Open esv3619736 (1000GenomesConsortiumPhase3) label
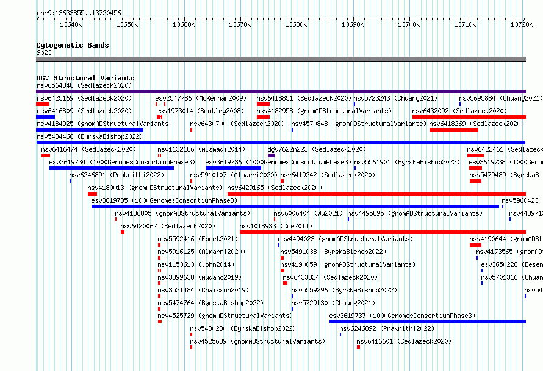Screen dimensions: 543x371 point(278,162)
